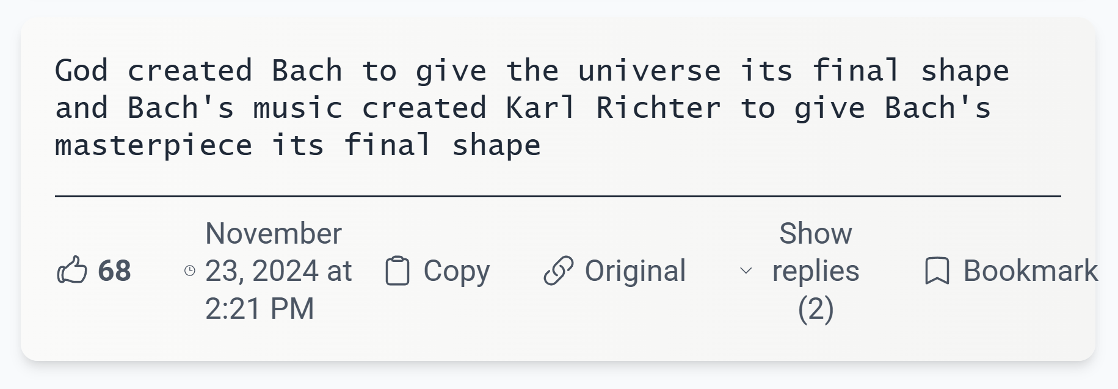The height and width of the screenshot is (389, 1118).
Task: Click the word "universe" in the comment
Action: click(649, 71)
